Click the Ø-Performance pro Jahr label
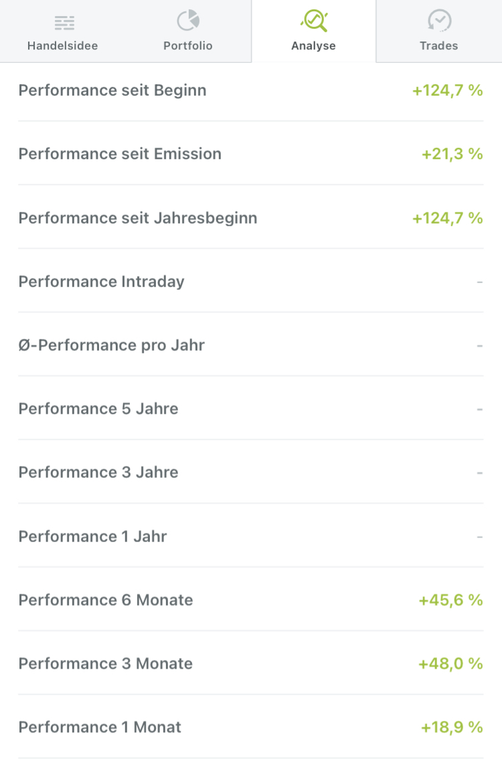This screenshot has height=765, width=502. point(112,345)
